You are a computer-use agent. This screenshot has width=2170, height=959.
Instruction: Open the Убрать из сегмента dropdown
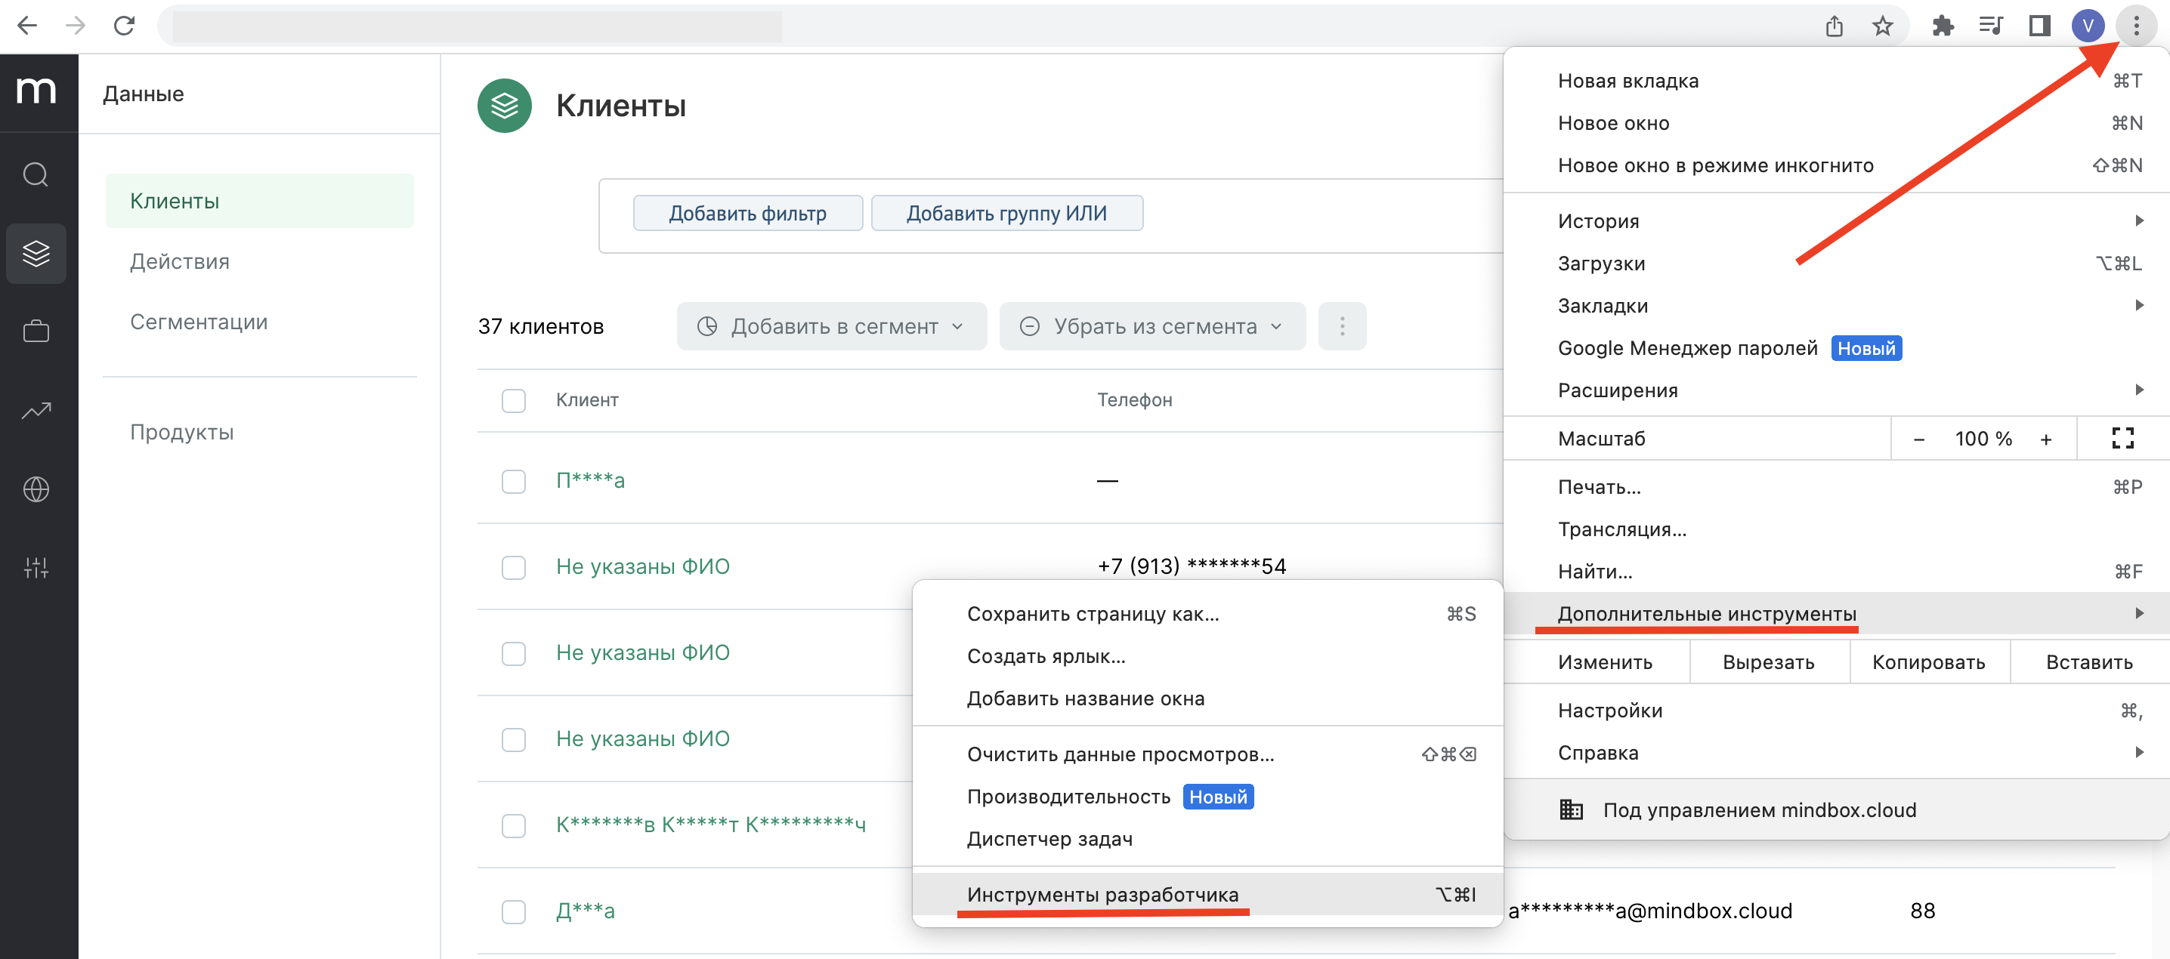1151,326
